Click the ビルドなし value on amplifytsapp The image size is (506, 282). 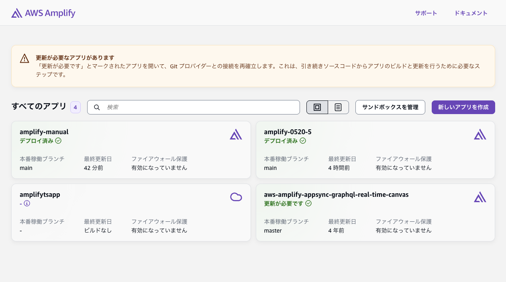point(98,231)
